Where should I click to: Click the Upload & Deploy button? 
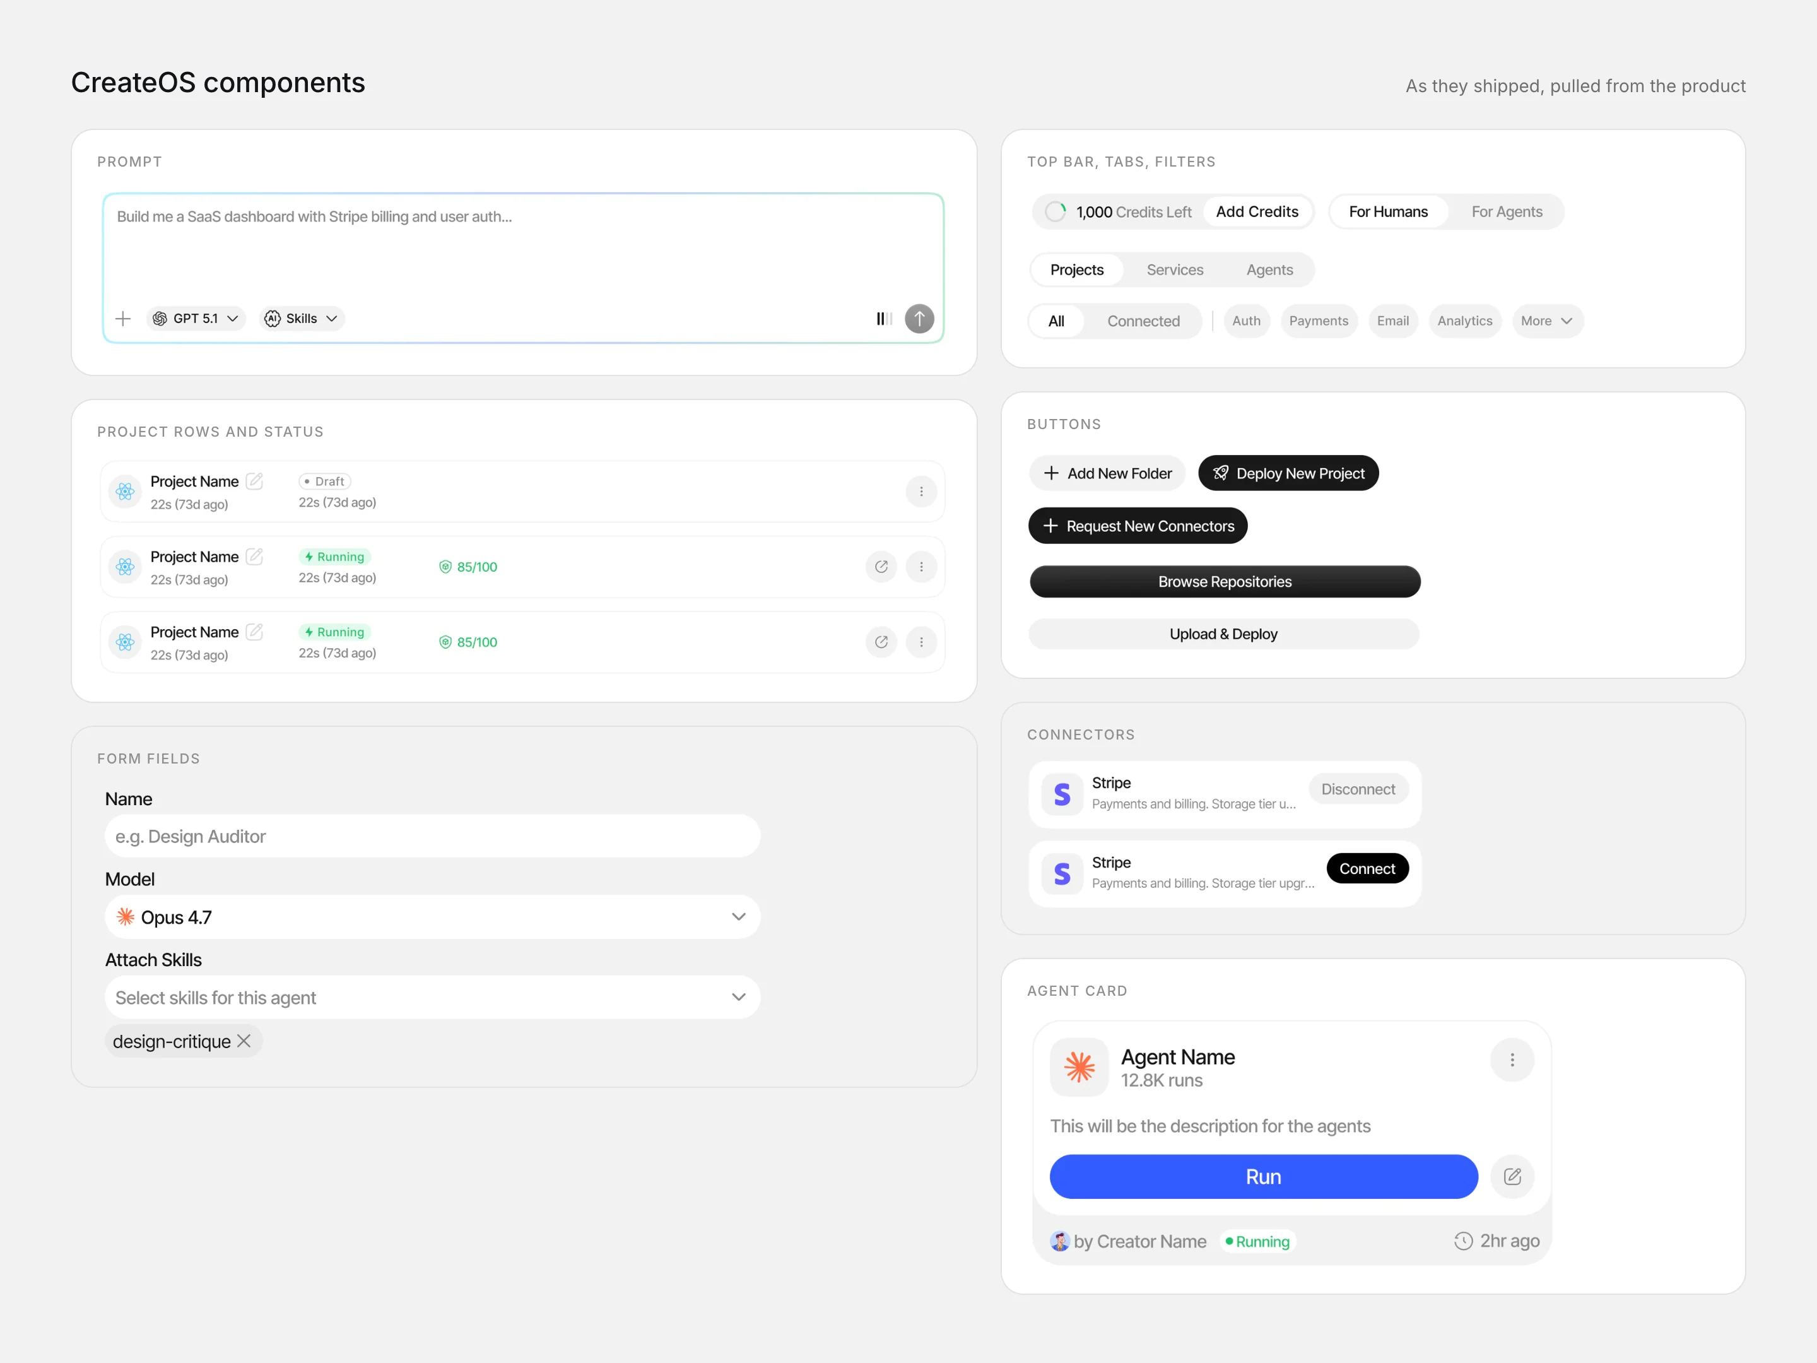point(1224,634)
